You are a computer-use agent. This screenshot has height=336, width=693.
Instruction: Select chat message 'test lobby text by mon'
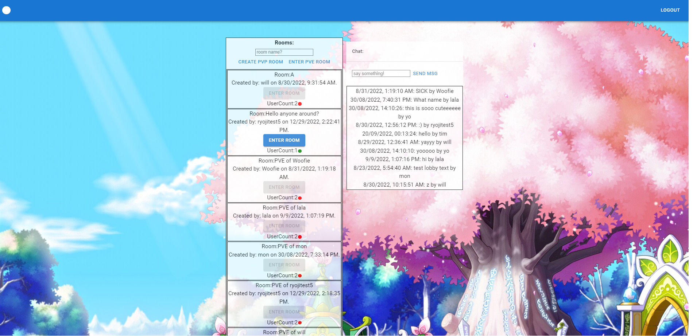pos(404,172)
